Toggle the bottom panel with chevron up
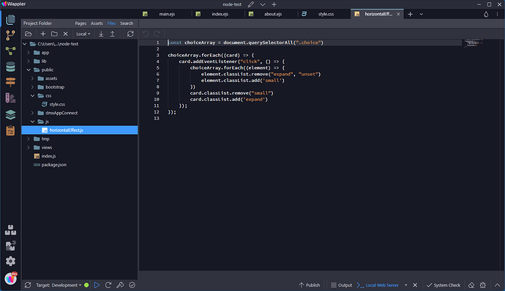 pos(497,285)
